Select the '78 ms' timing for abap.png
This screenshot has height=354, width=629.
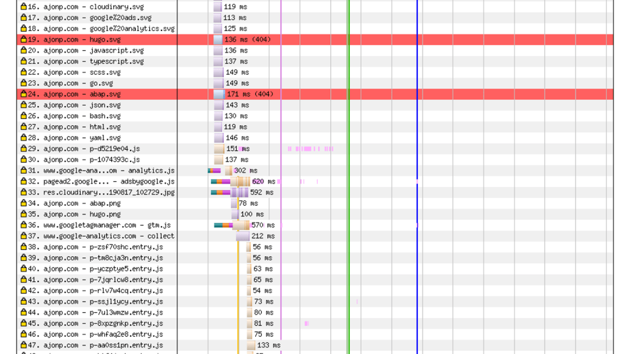[248, 203]
